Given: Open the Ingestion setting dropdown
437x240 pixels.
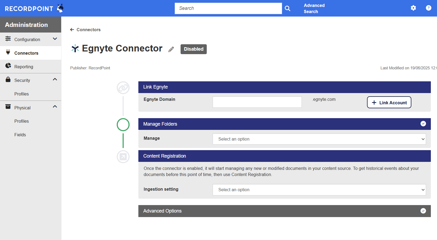Looking at the screenshot, I should click(x=319, y=190).
